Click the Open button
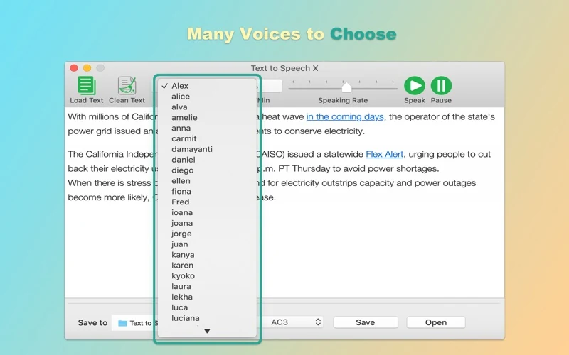Viewport: 569px width, 355px height. 436,322
